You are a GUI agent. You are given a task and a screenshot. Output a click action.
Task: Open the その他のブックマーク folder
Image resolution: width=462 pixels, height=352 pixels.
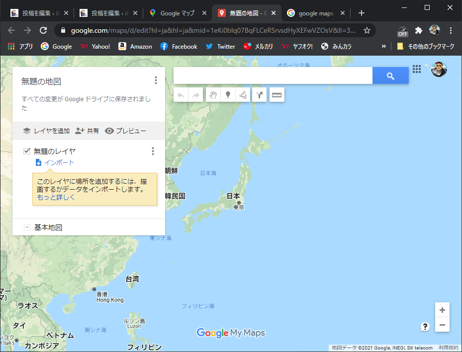pos(426,46)
